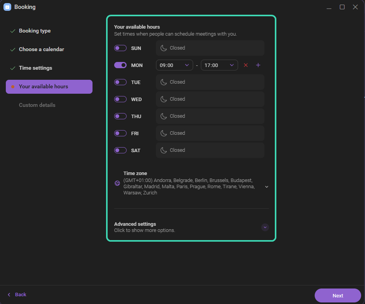Screen dimensions: 365x304
Task: Click the Advanced settings heading text
Action: (x=135, y=224)
